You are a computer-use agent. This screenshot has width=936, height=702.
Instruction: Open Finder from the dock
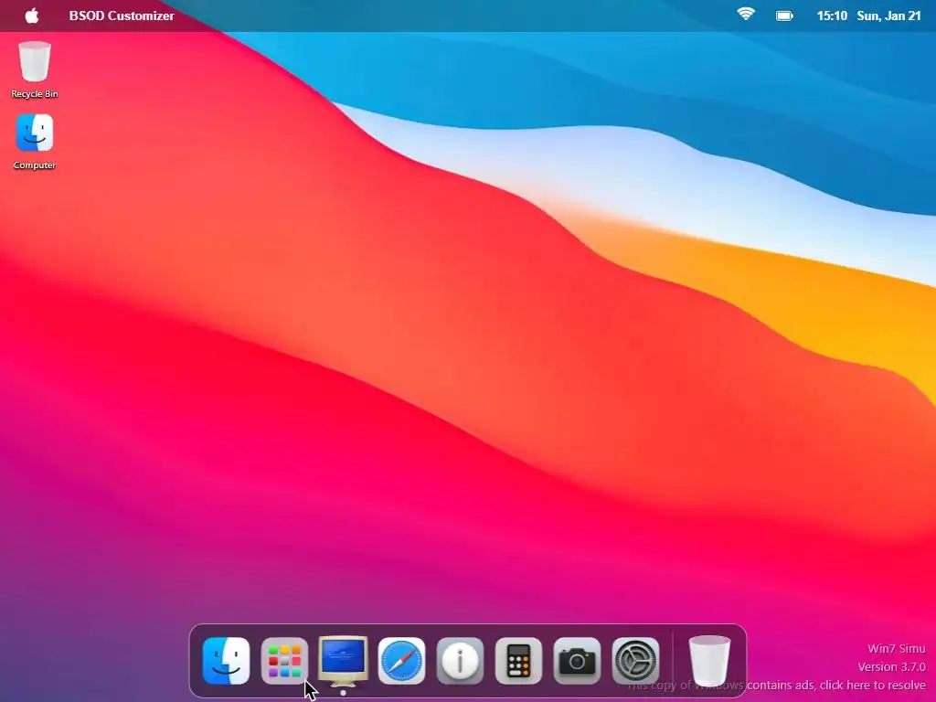tap(227, 661)
